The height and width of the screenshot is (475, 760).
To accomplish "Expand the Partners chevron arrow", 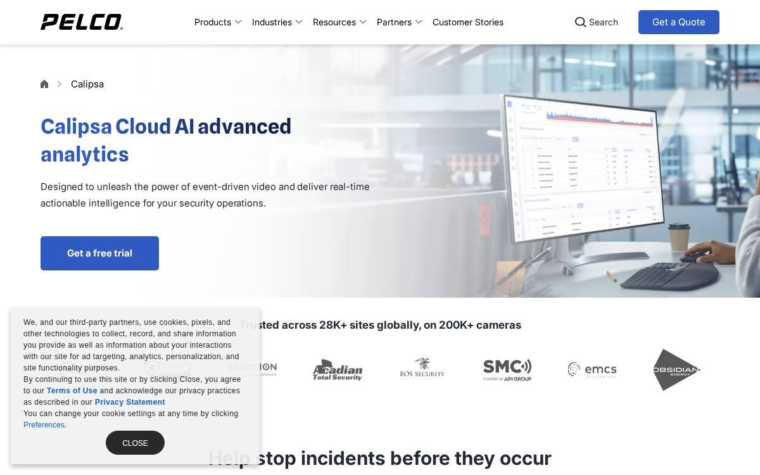I will tap(419, 22).
